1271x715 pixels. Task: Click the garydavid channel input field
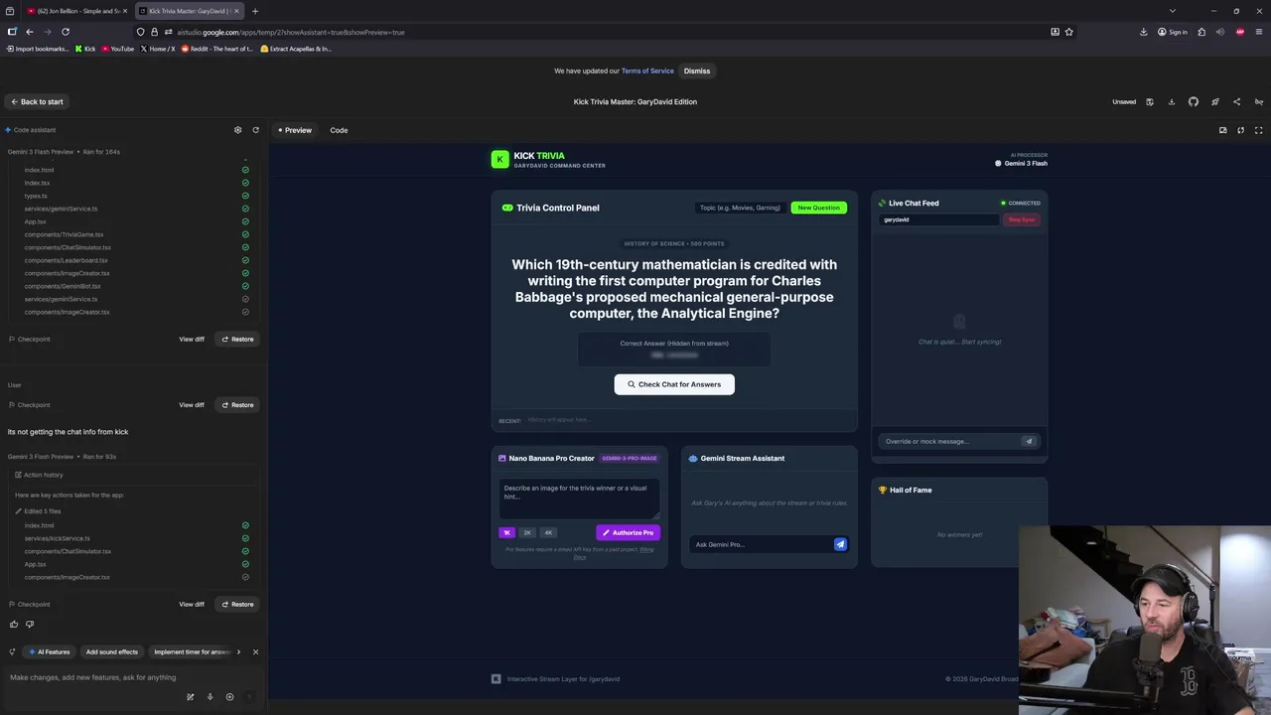pos(938,219)
